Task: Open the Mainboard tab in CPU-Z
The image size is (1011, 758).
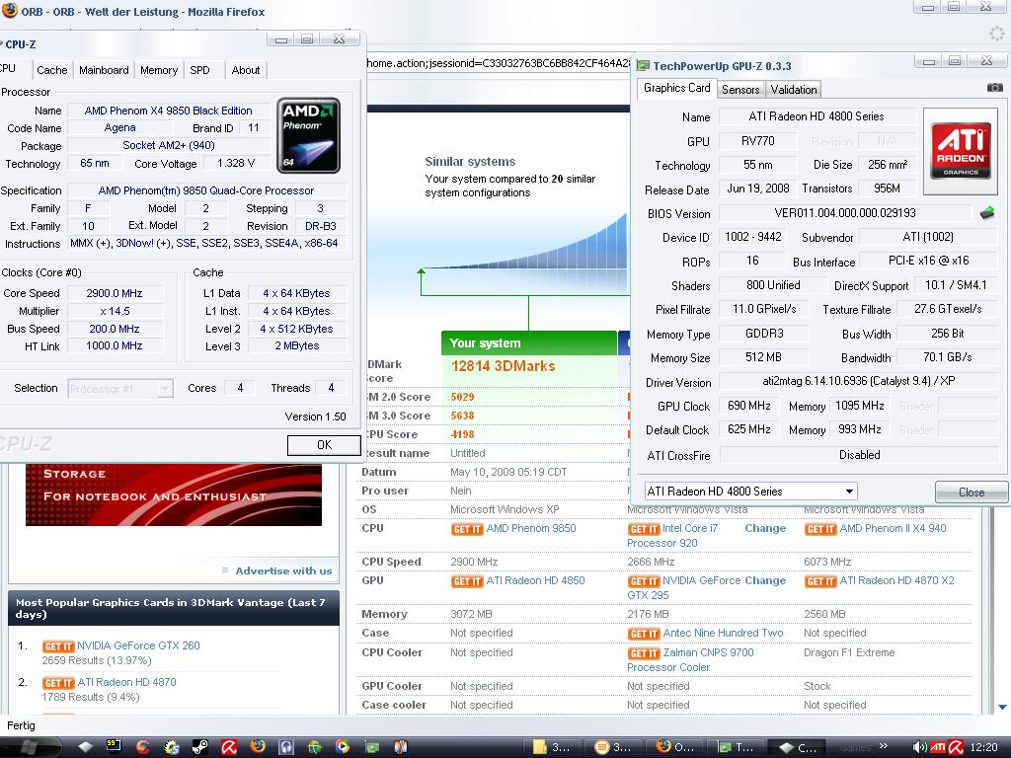Action: (104, 70)
